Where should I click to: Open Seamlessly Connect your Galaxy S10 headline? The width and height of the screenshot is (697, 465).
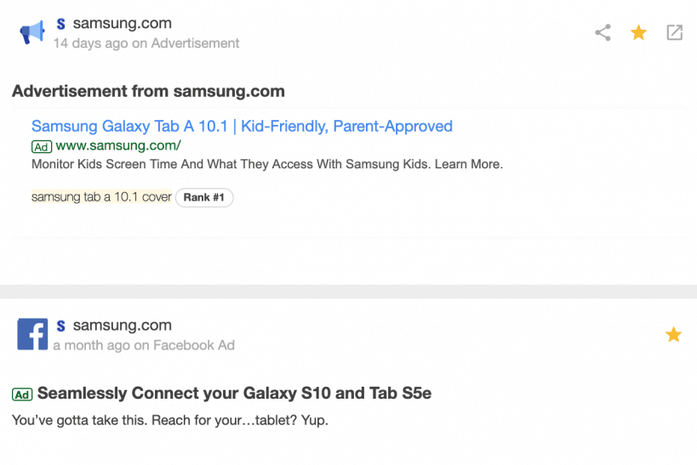(234, 393)
